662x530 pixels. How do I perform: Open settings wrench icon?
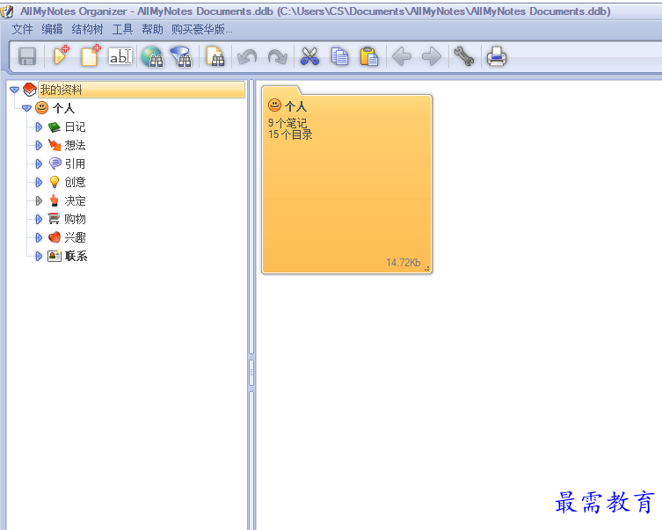(x=464, y=56)
